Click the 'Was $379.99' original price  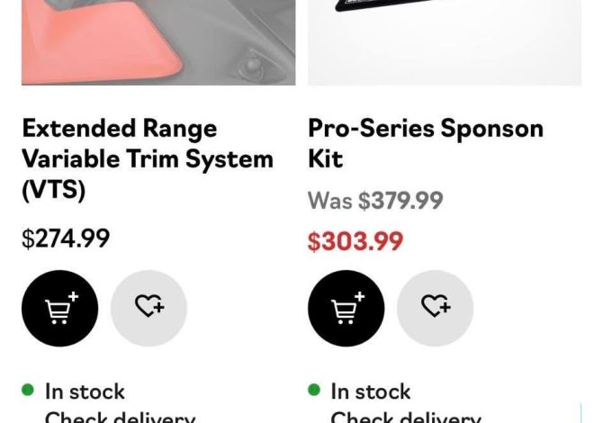pos(375,200)
